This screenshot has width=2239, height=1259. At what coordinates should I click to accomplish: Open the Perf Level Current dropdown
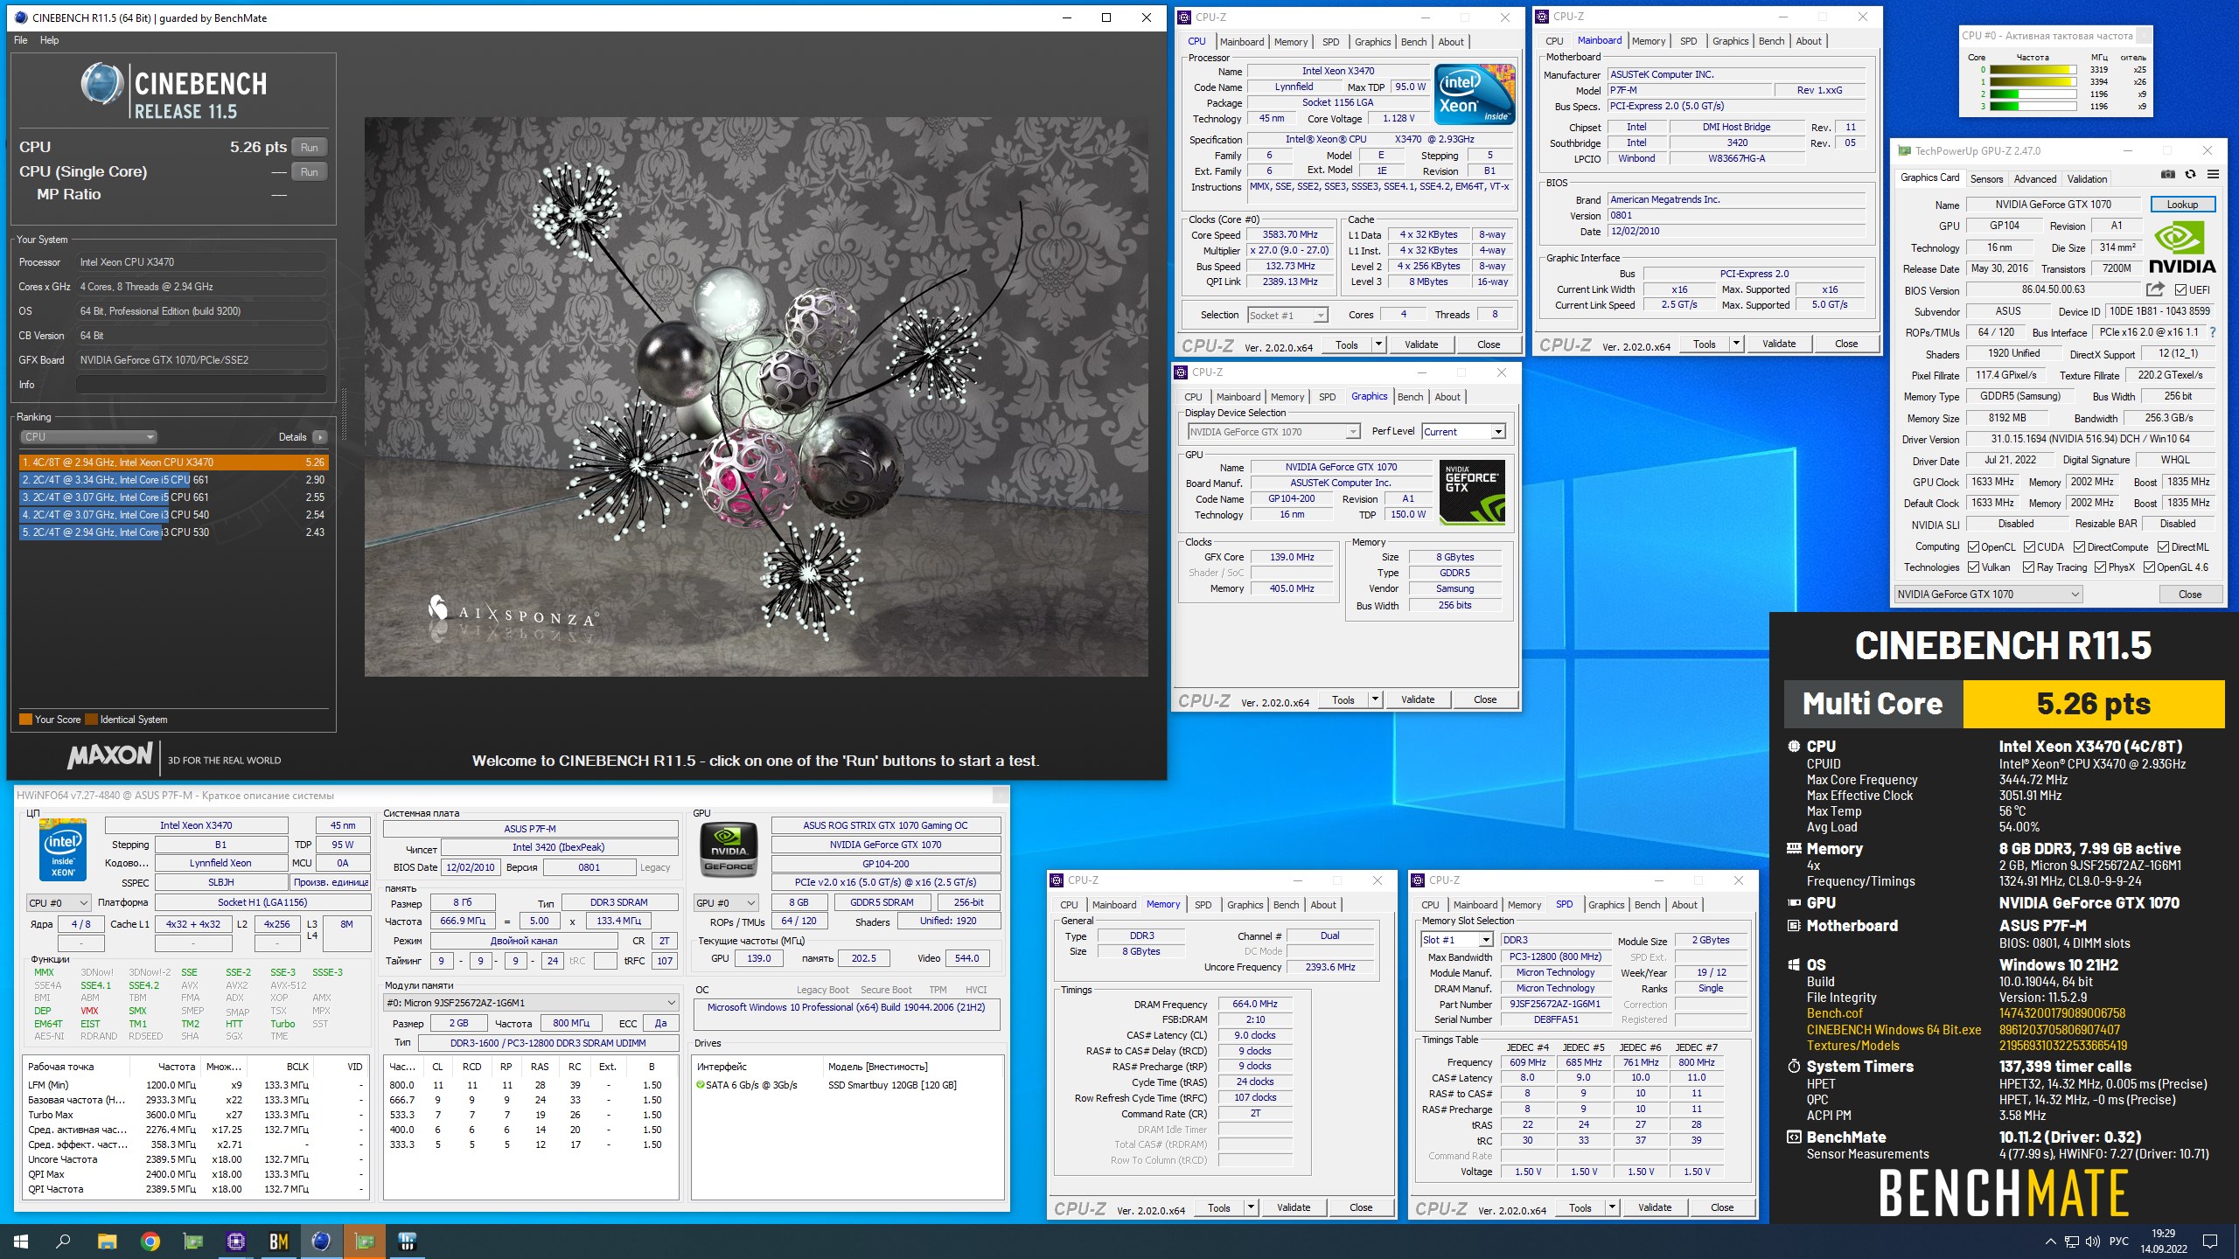click(1463, 432)
